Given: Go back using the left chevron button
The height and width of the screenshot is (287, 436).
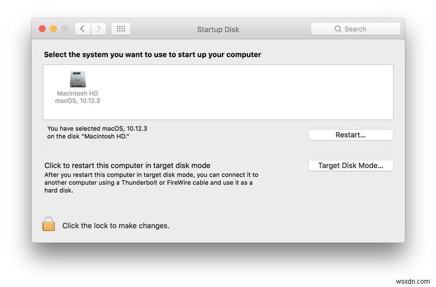Looking at the screenshot, I should [x=82, y=29].
